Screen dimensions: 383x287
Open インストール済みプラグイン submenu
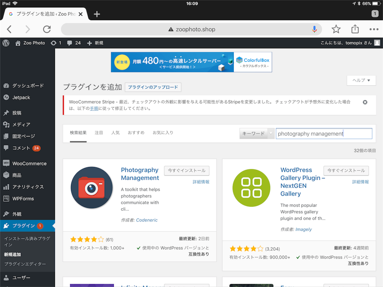tap(27, 242)
